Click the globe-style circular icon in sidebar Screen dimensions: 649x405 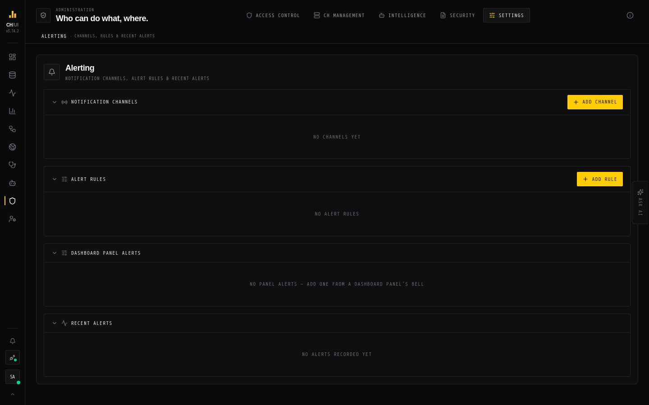pyautogui.click(x=12, y=147)
